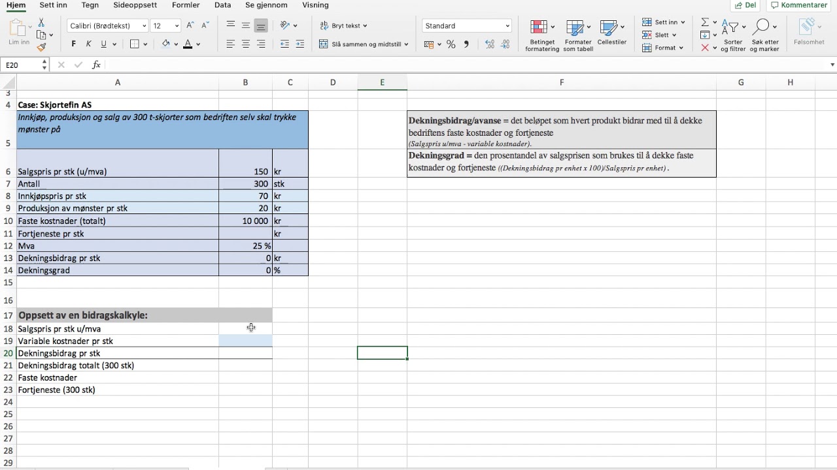The image size is (837, 470).
Task: Decrease font size with the smaller A icon
Action: 205,25
